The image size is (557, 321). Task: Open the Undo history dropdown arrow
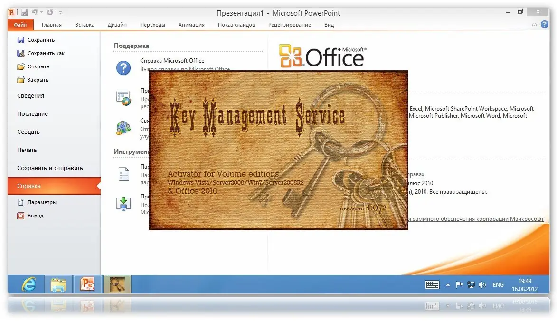tap(42, 12)
